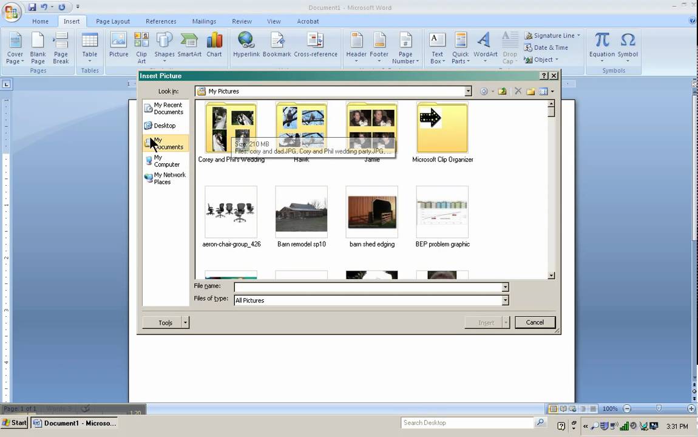Insert a Chart

(214, 44)
